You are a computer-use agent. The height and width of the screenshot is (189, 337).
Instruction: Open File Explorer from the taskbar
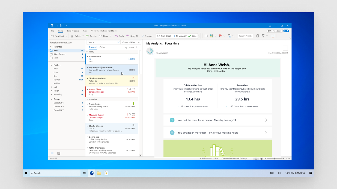coord(99,173)
